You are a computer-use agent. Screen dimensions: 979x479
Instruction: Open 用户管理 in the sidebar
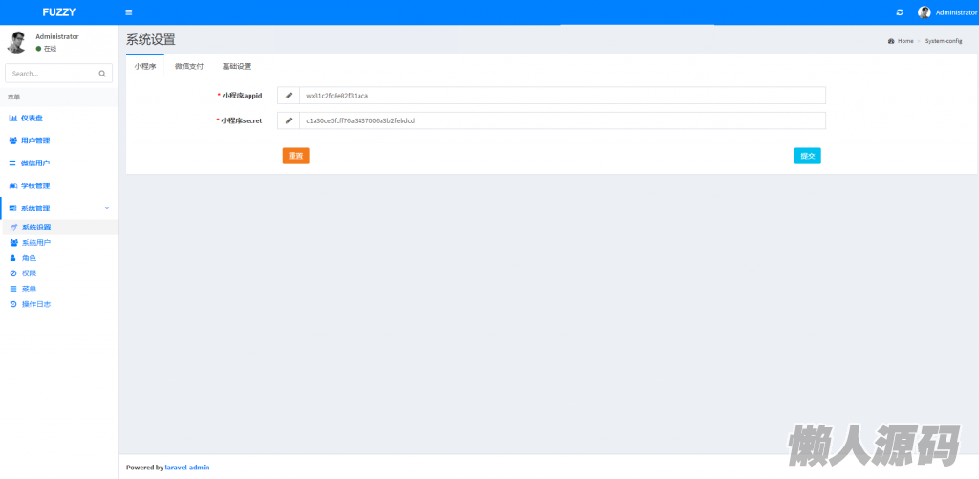point(58,141)
